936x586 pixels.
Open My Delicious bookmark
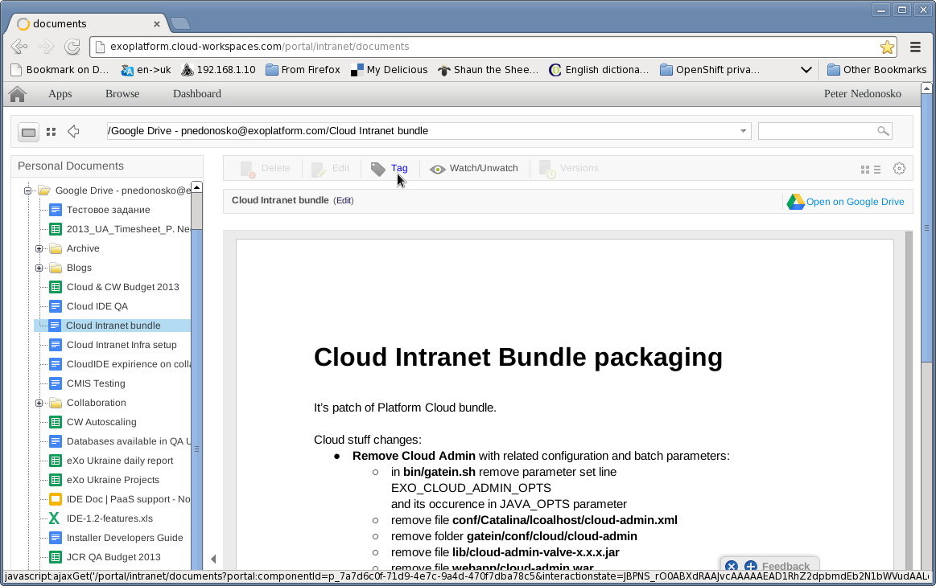[x=389, y=70]
